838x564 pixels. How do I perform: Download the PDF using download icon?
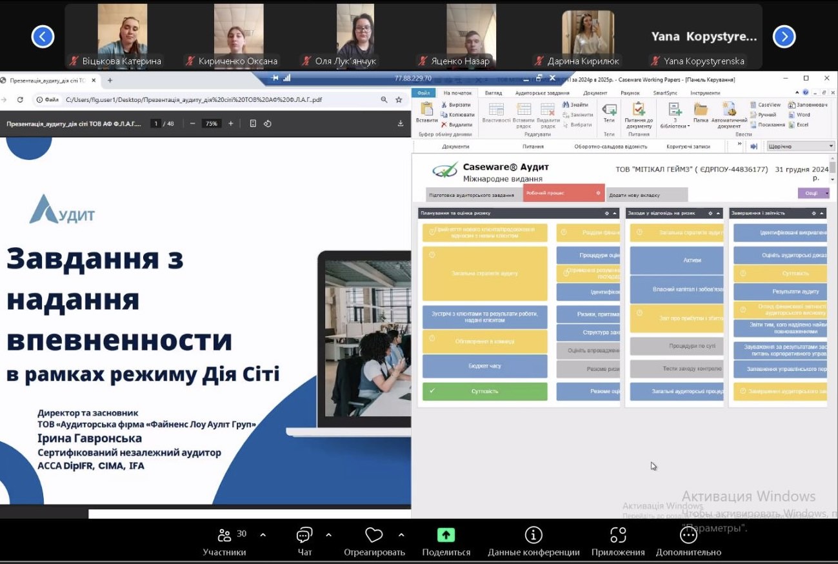pos(401,123)
